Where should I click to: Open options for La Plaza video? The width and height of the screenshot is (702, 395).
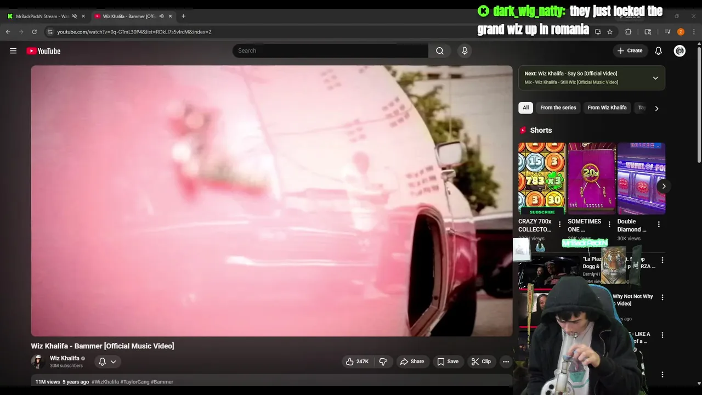click(662, 260)
